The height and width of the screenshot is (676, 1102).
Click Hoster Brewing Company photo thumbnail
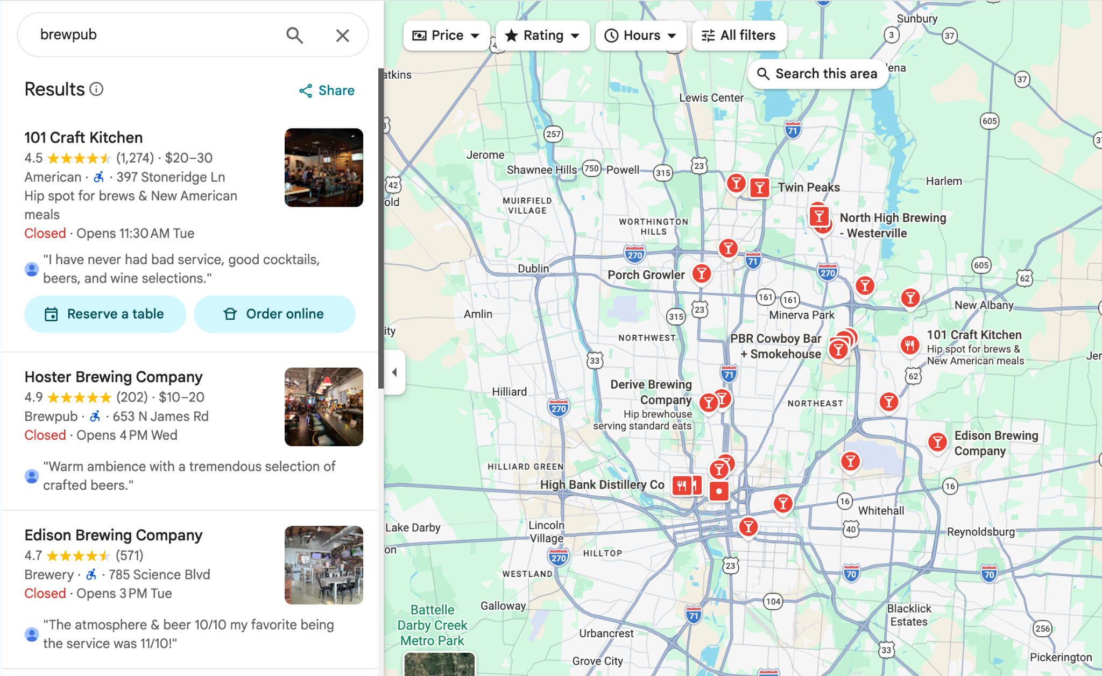pos(324,407)
